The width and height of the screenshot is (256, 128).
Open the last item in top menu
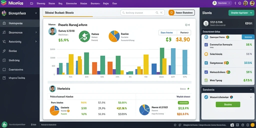point(115,3)
